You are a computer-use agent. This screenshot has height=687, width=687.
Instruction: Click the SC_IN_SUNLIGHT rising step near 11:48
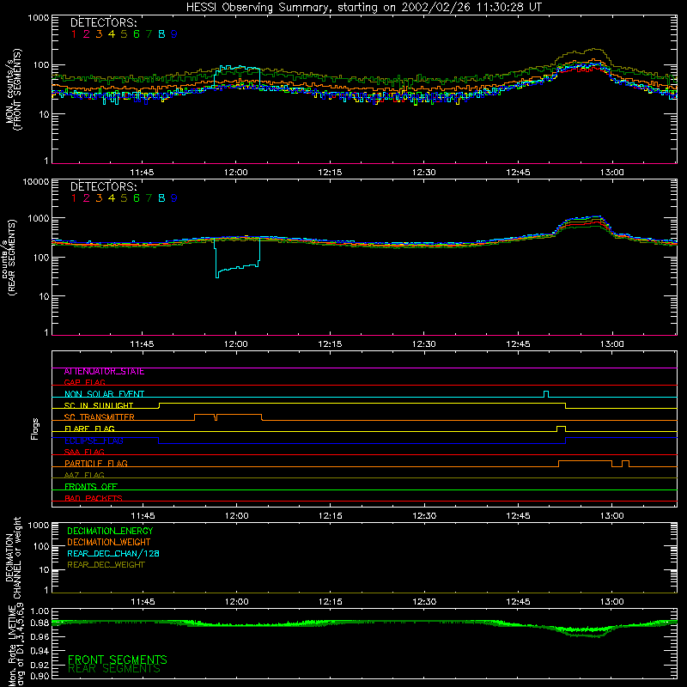pyautogui.click(x=159, y=405)
